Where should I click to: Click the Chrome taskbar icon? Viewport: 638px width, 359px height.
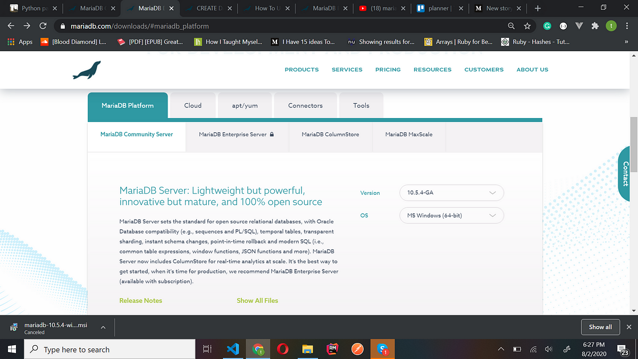[x=258, y=349]
